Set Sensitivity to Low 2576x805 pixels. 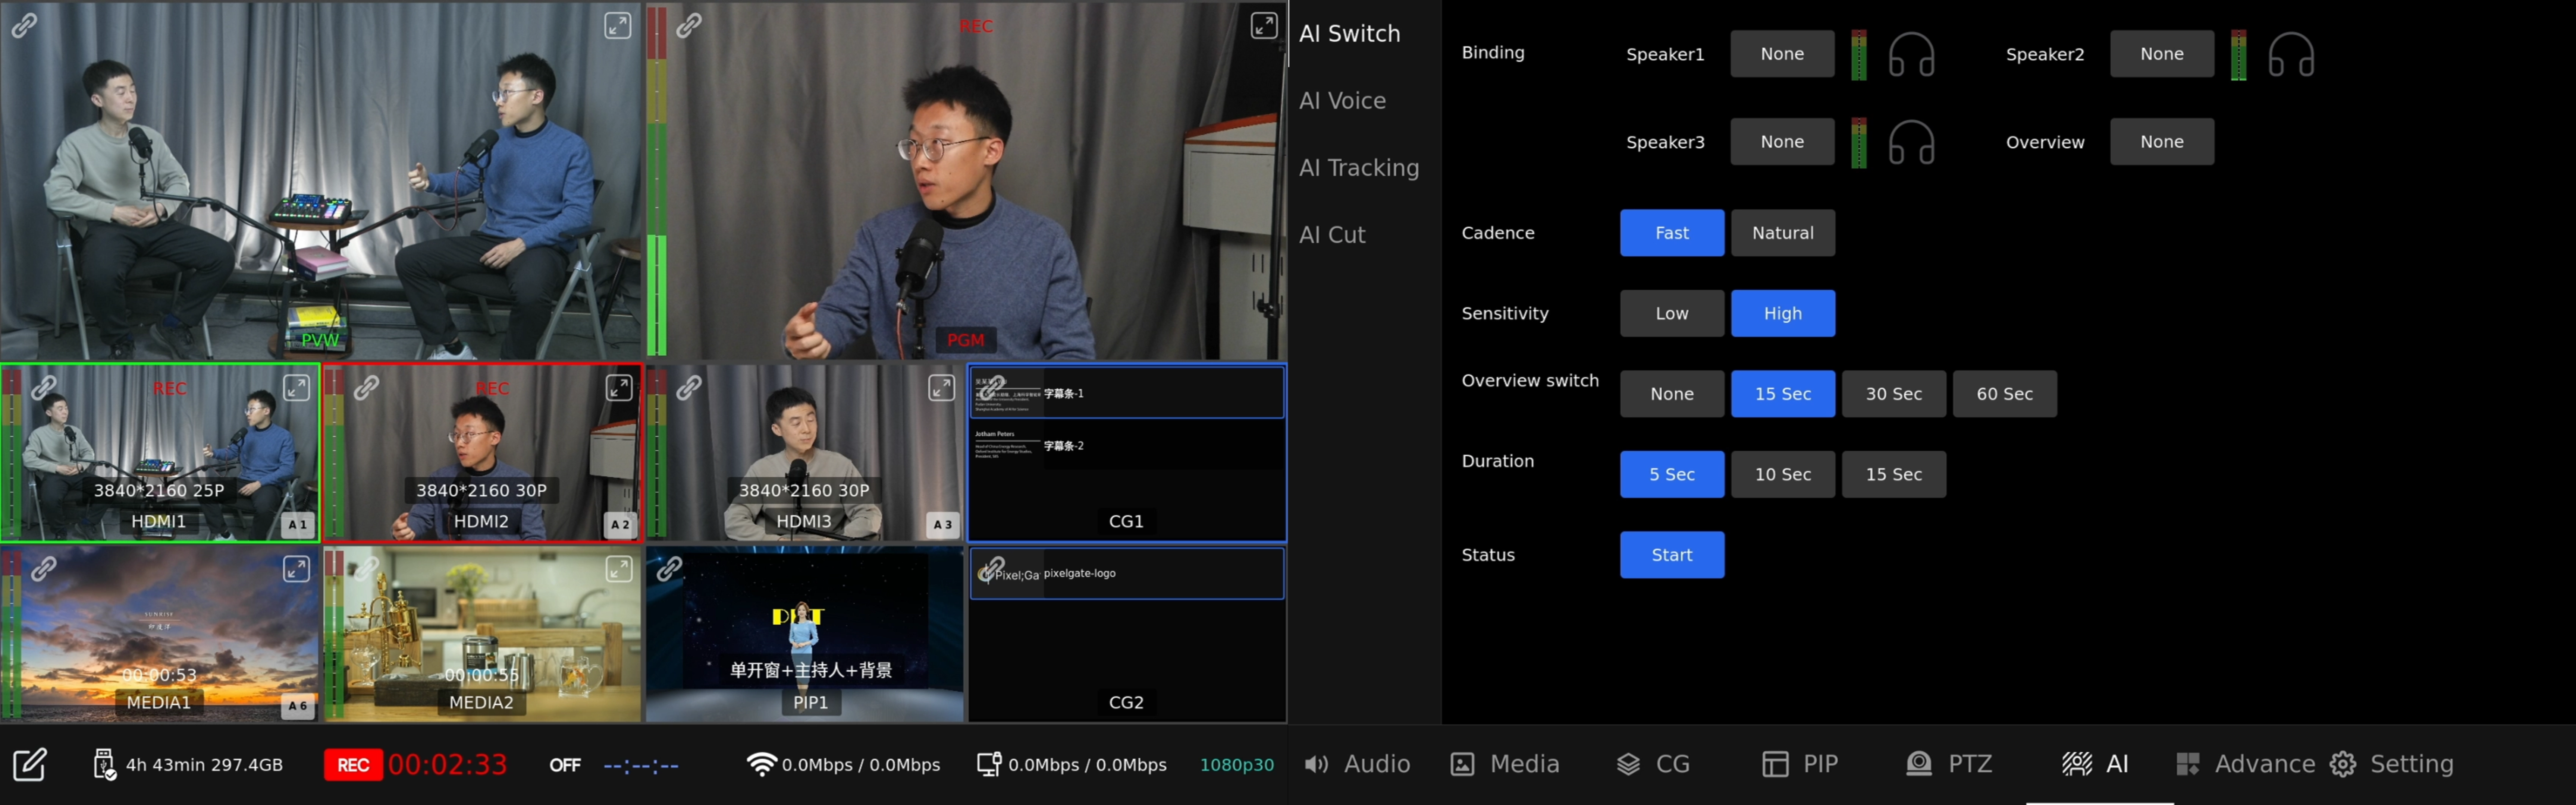pos(1672,313)
